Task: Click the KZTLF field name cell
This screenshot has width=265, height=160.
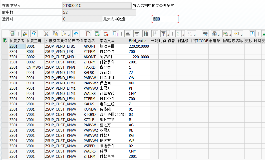Action: pyautogui.click(x=91, y=120)
